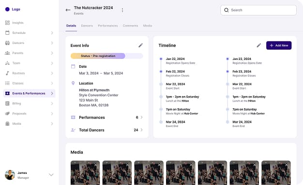Click the Total Dancers people icon
303x185 pixels.
[x=73, y=130]
